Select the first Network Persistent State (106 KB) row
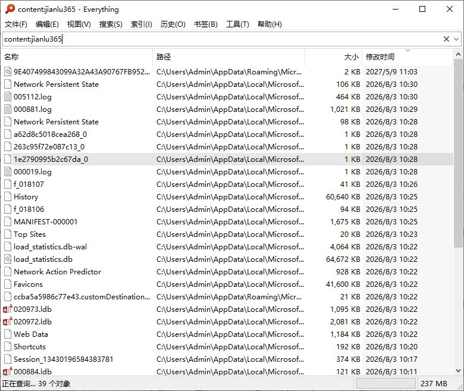 coord(227,85)
